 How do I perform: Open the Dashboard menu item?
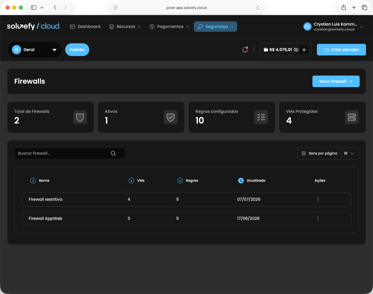[x=85, y=27]
